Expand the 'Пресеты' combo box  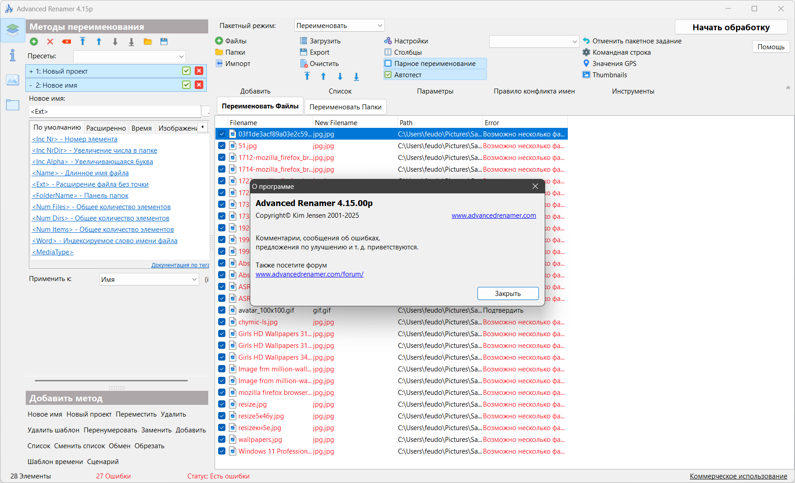click(130, 56)
